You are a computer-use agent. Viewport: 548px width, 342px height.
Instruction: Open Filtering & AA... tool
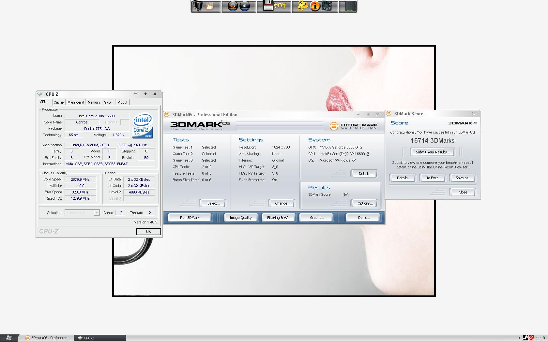point(279,218)
